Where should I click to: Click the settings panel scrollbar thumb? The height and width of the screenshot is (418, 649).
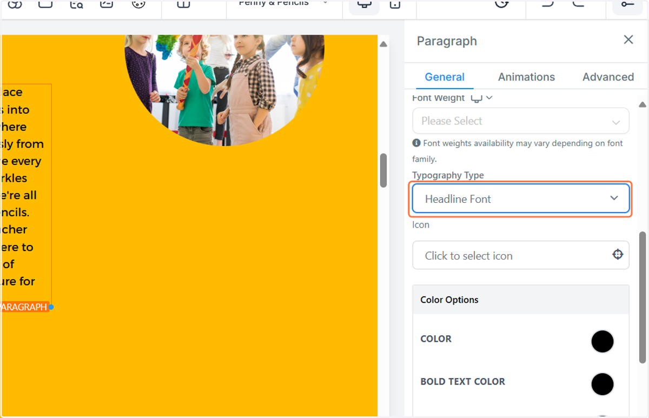pos(643,297)
